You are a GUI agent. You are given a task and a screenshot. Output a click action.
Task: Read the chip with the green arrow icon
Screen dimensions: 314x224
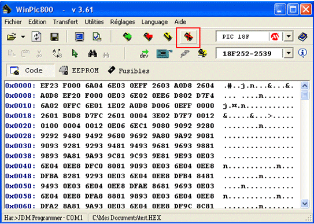click(x=127, y=37)
